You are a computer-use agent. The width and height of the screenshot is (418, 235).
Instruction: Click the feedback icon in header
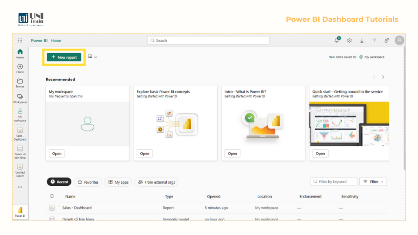(x=387, y=40)
